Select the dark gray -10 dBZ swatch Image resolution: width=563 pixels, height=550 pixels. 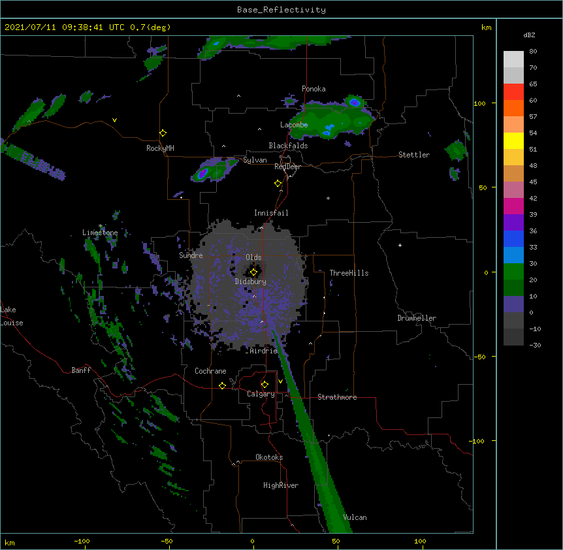pyautogui.click(x=513, y=337)
